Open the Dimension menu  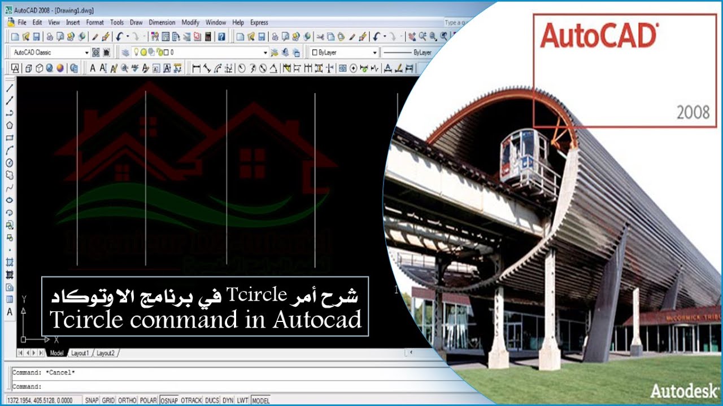click(162, 23)
